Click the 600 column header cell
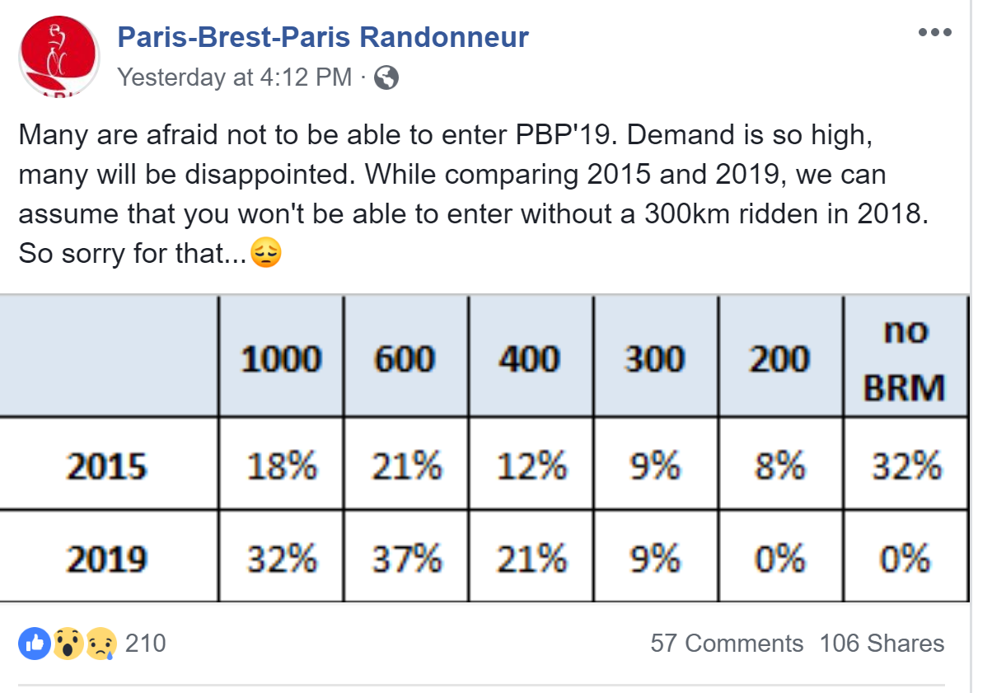 (406, 359)
